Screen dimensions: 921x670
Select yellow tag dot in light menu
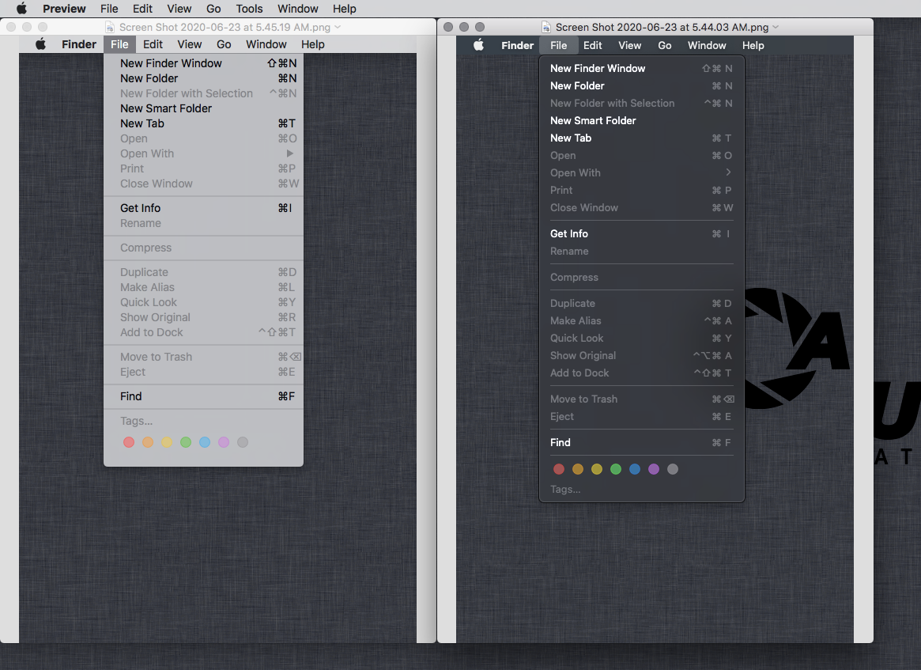pyautogui.click(x=167, y=442)
